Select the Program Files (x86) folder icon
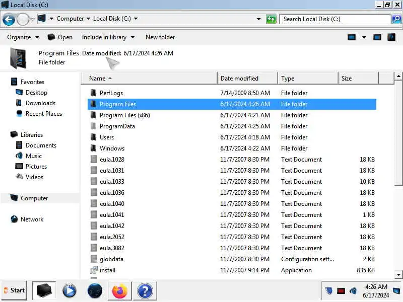This screenshot has height=302, width=403. (x=93, y=115)
